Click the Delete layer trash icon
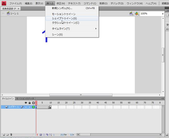169x138 pixels. 11,135
